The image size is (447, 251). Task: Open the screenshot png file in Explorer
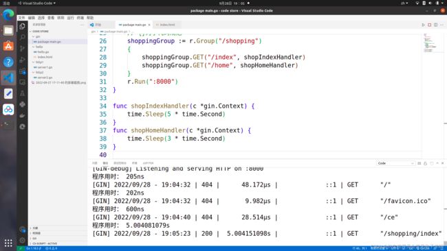tap(58, 83)
